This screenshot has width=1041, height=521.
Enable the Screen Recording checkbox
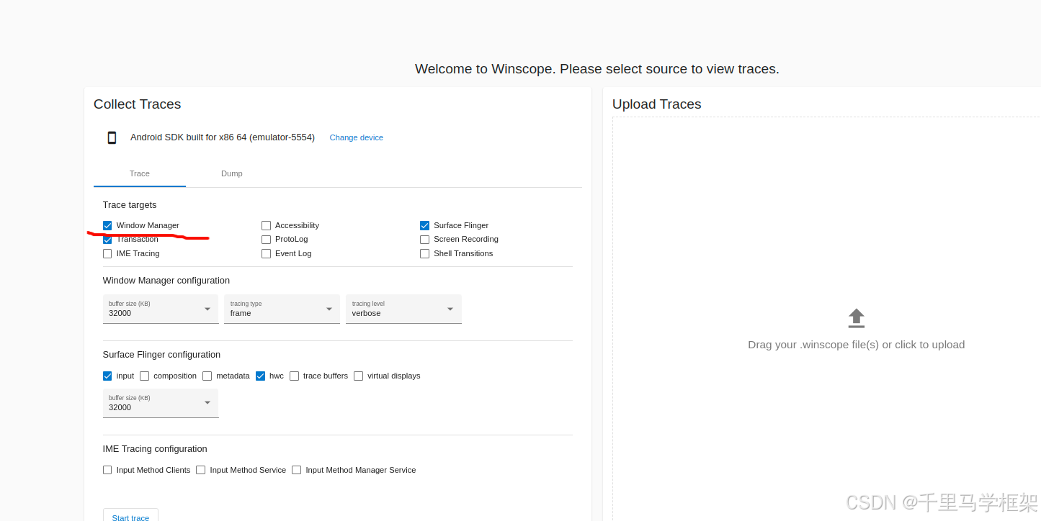point(424,240)
